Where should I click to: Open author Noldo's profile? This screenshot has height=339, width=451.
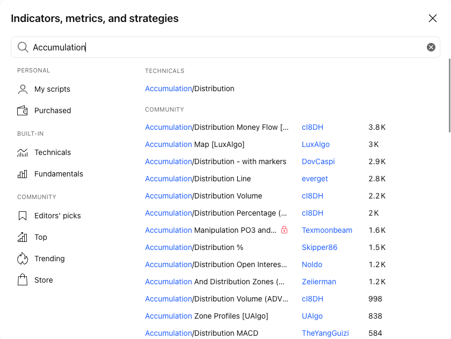[x=312, y=264]
